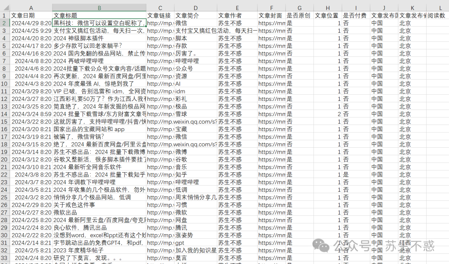Select row 2 header
The image size is (449, 264).
pos(4,23)
